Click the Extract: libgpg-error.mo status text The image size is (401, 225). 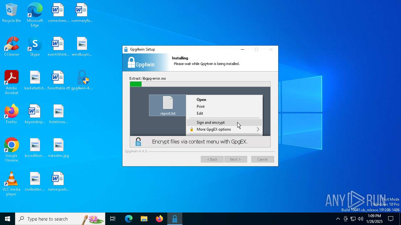click(148, 78)
